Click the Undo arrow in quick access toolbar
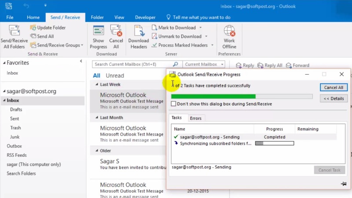Screen dimensions: 352x198 (26, 6)
